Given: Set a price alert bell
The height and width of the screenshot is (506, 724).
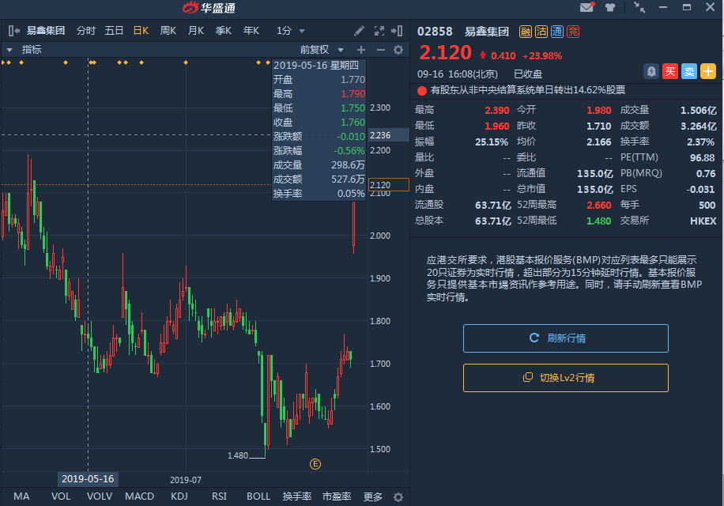Looking at the screenshot, I should [651, 71].
